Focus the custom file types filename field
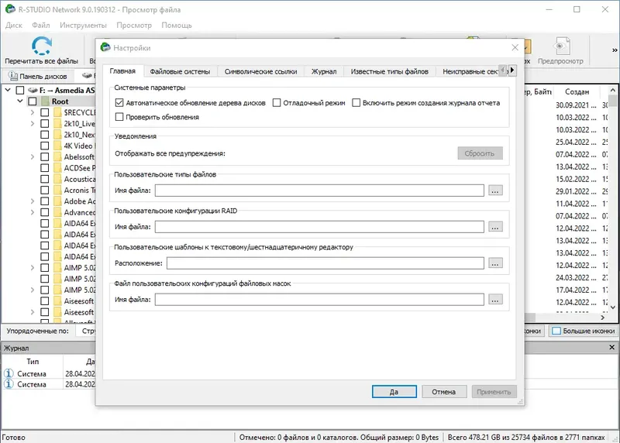 pyautogui.click(x=319, y=191)
